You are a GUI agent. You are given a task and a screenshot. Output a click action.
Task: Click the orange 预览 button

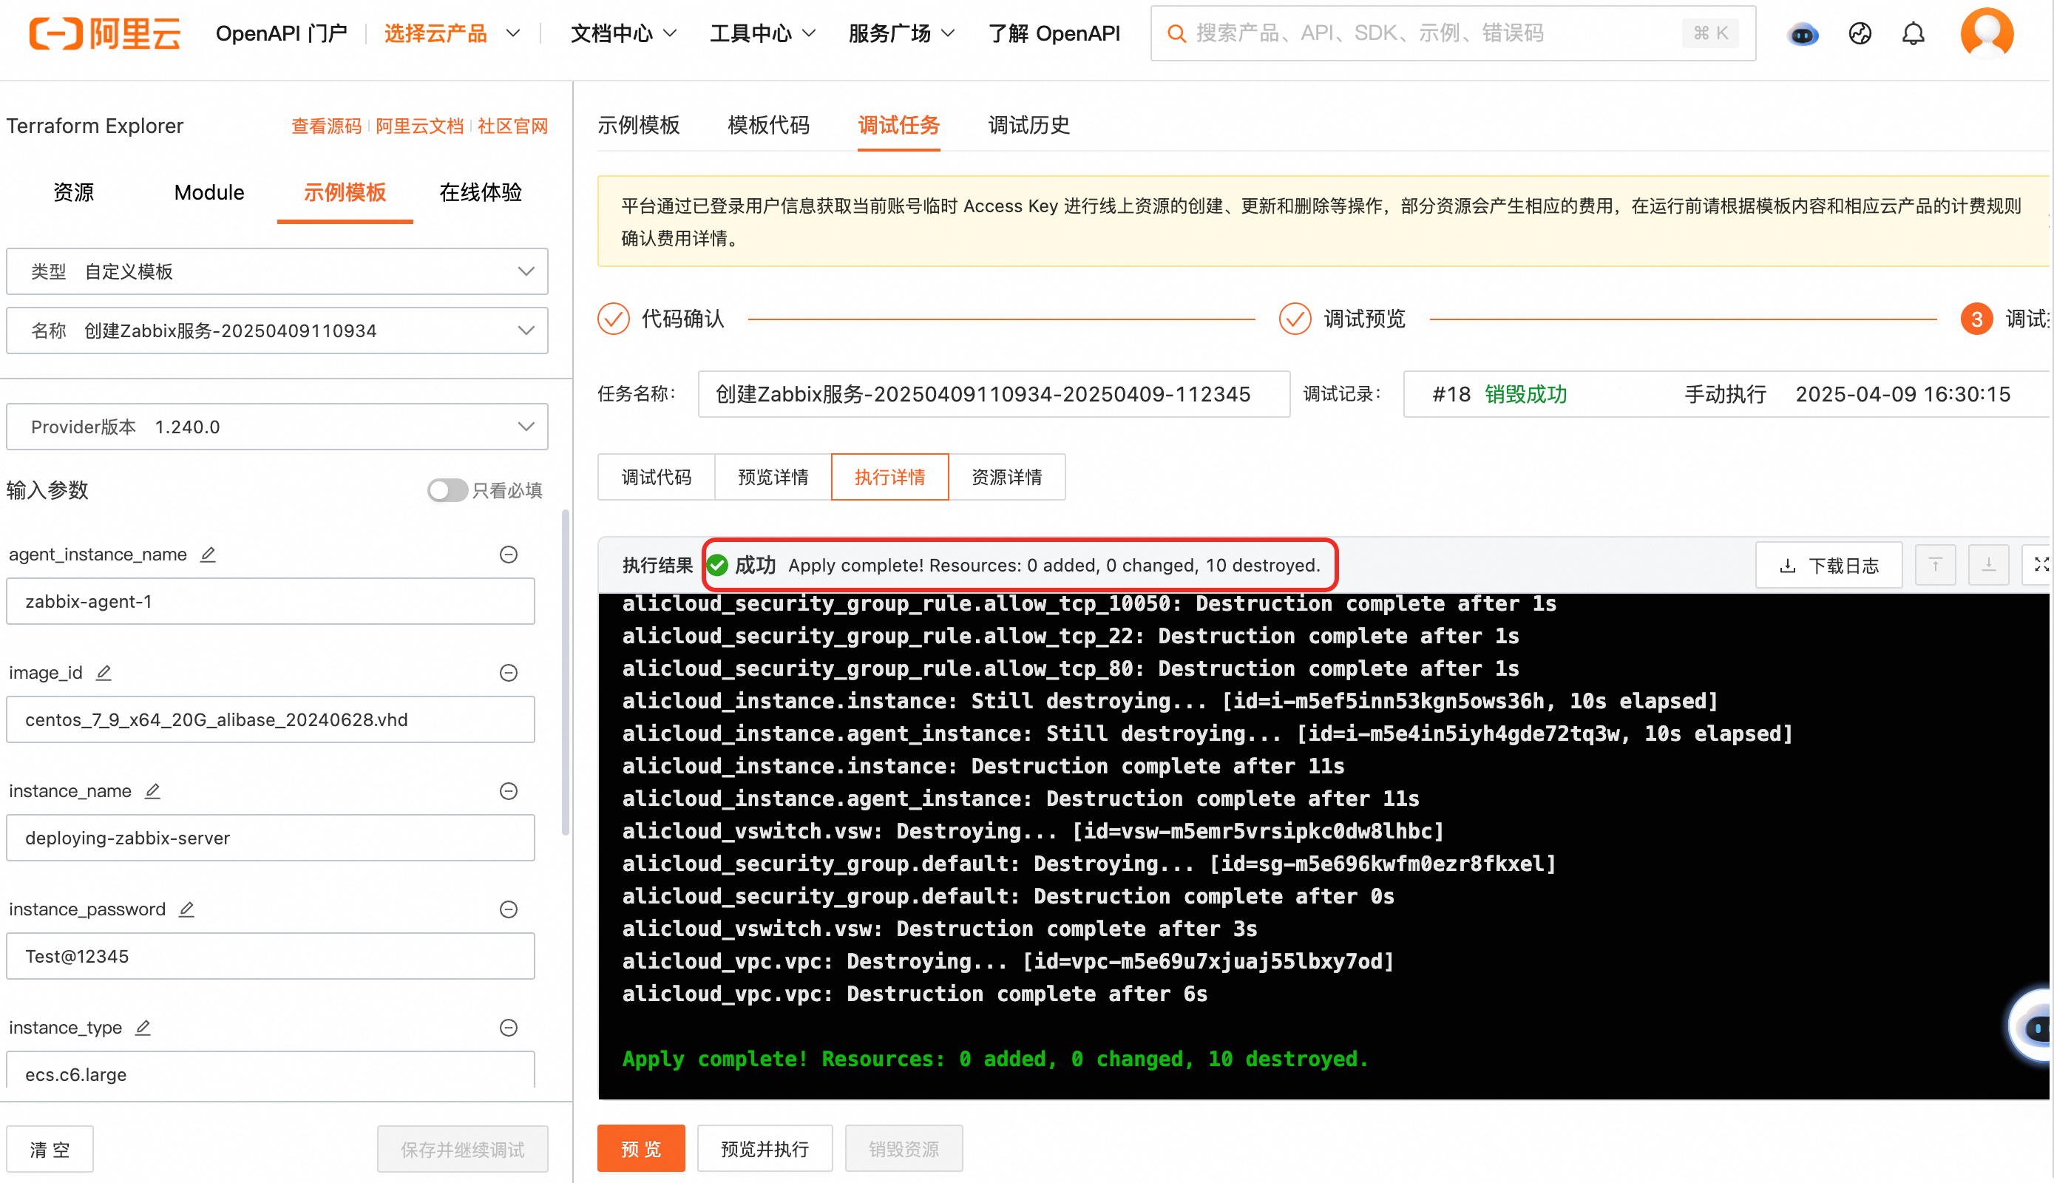click(x=641, y=1148)
